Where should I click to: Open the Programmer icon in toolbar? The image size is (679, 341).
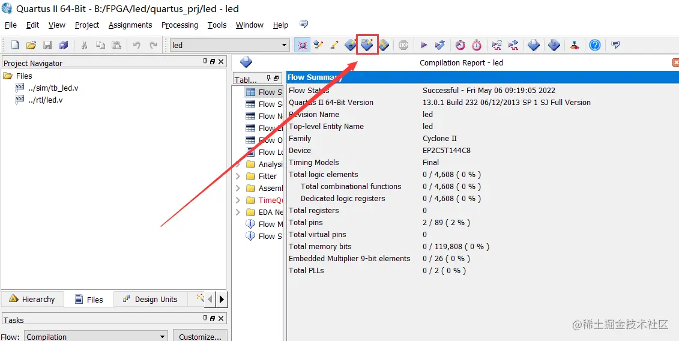point(554,45)
